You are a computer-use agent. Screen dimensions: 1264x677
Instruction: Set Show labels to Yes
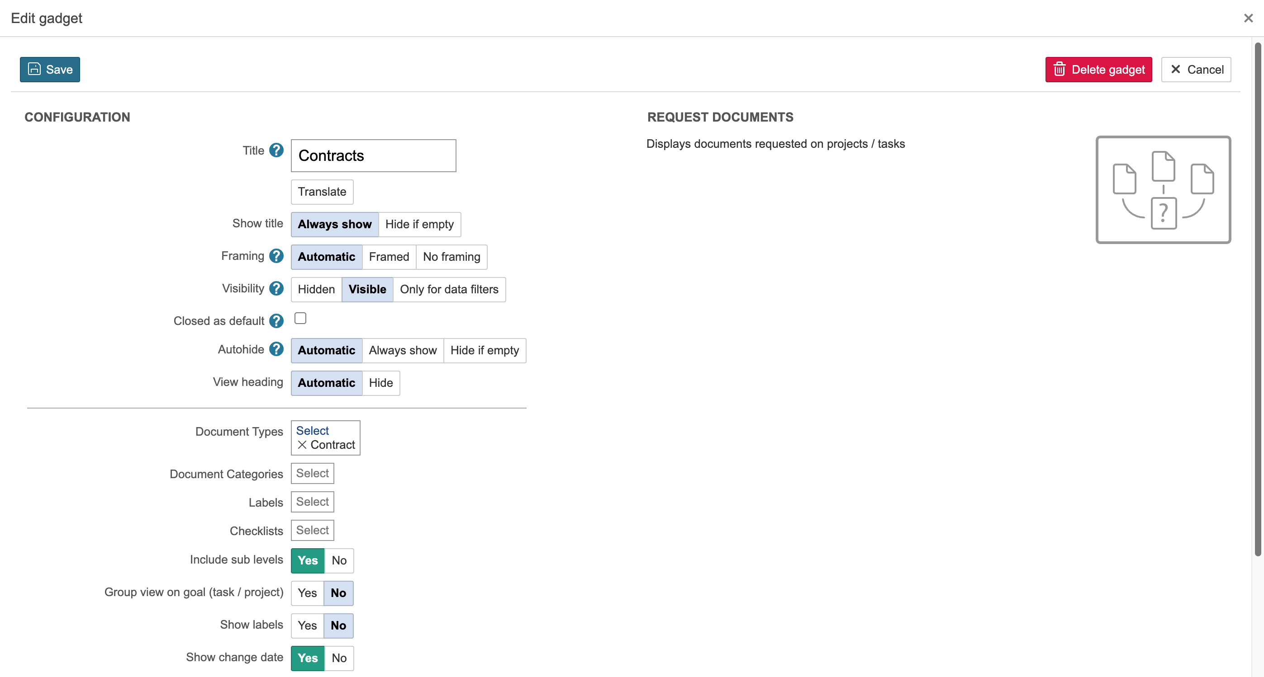tap(307, 625)
